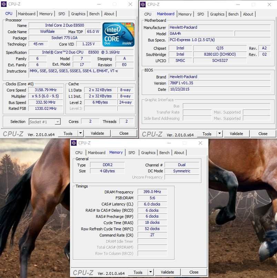The image size is (277, 278).
Task: Click the Chipset model value Q35
Action: pos(220,48)
